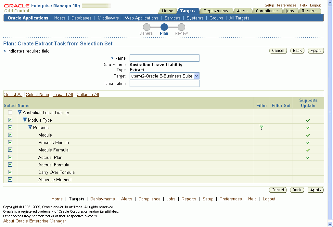The height and width of the screenshot is (227, 333).
Task: Click the bottom Cancel button
Action: pos(277,190)
